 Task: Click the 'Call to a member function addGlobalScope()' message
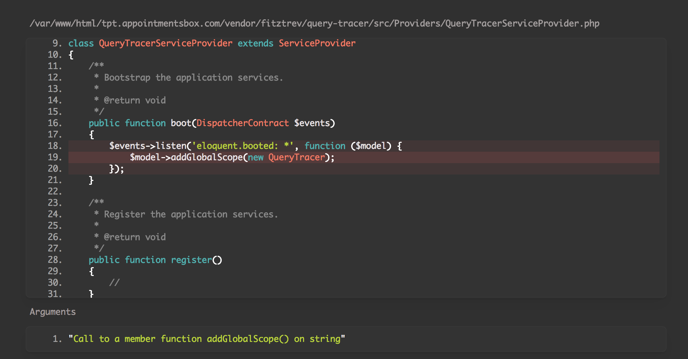(207, 339)
